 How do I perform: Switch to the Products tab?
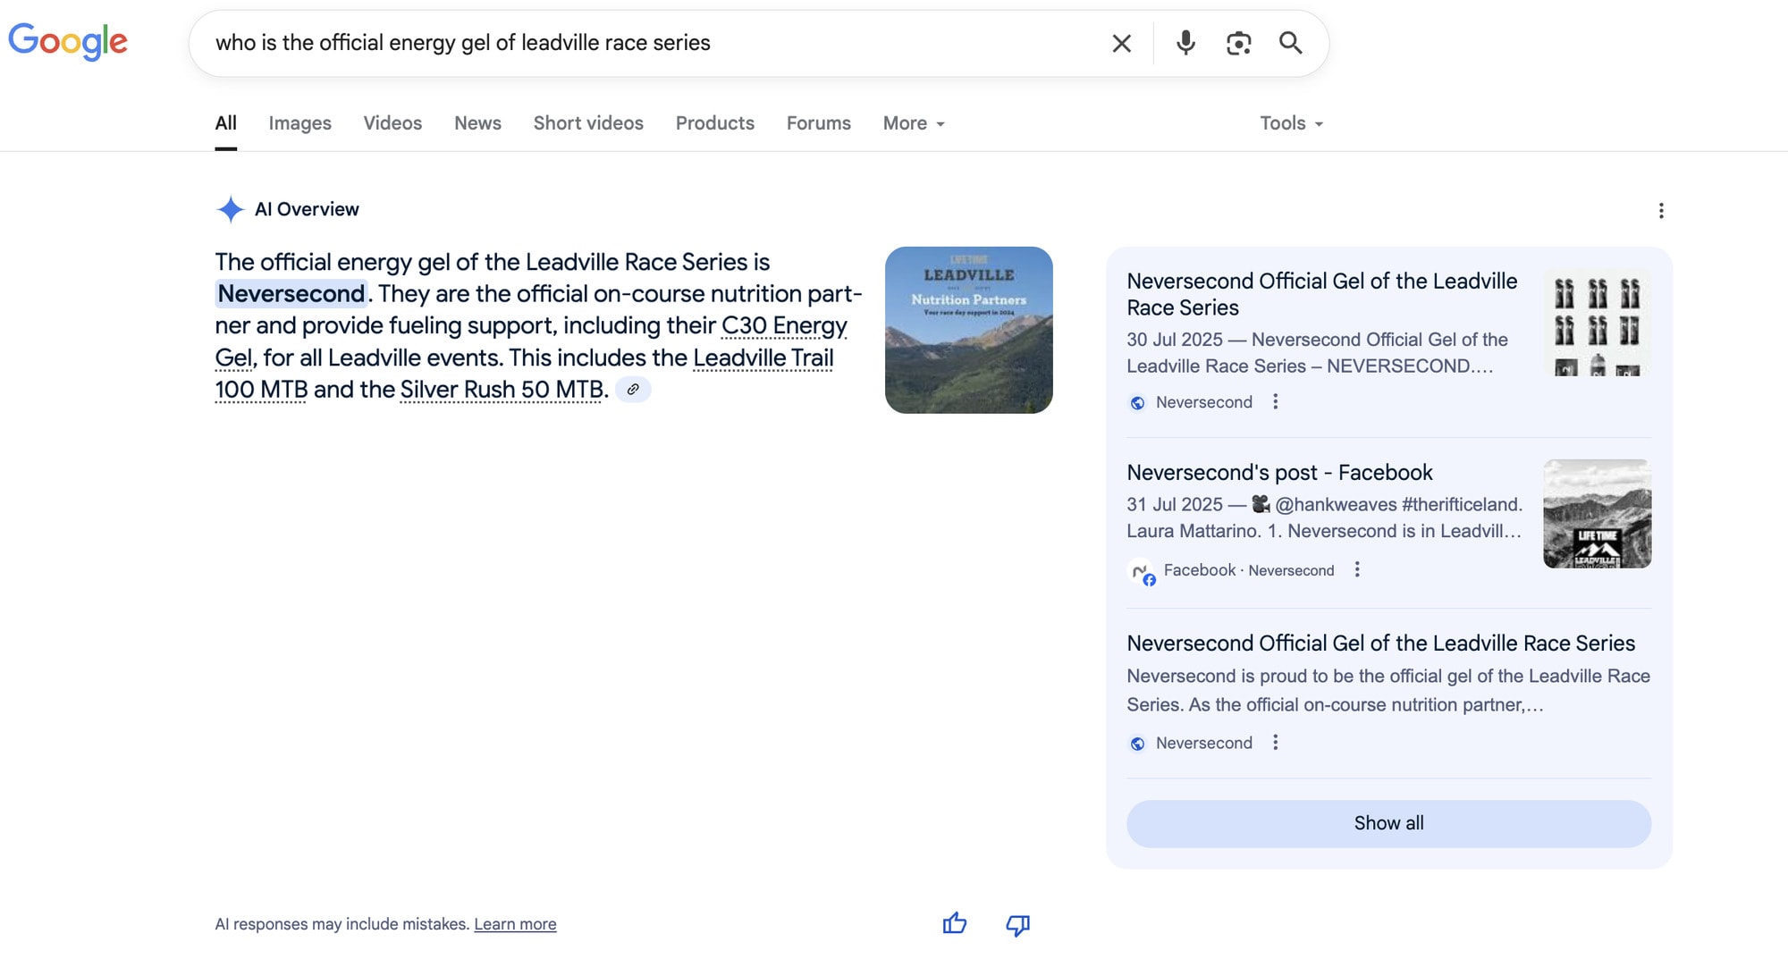coord(715,123)
